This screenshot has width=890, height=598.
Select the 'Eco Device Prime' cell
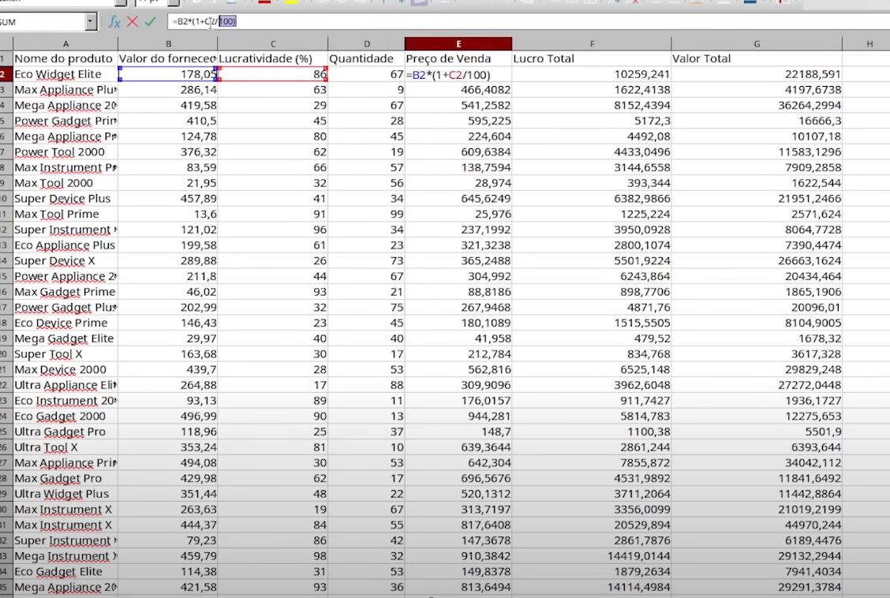[x=65, y=323]
